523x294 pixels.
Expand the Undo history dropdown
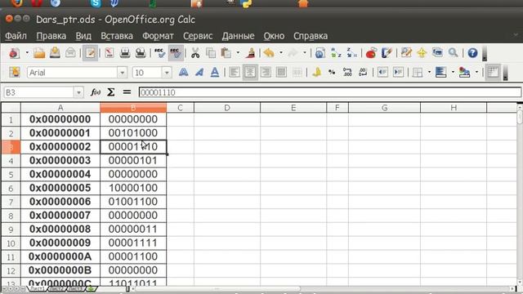coord(281,53)
